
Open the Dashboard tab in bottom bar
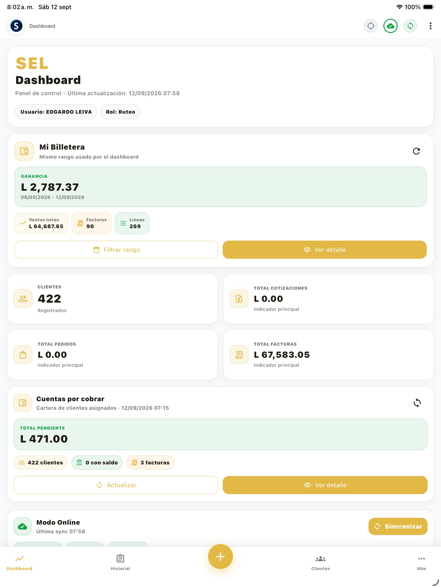click(x=19, y=563)
